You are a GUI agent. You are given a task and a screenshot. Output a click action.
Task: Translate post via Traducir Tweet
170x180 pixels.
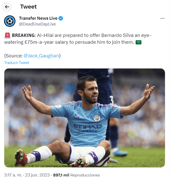(17, 63)
